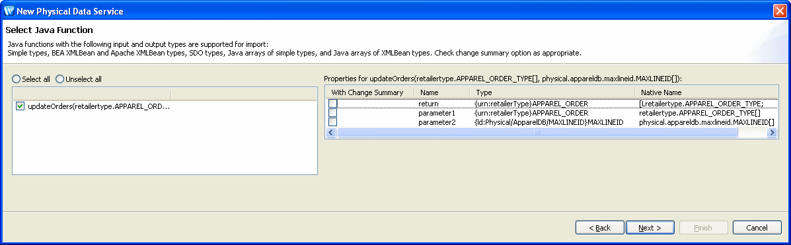Enable change summary for parameter2 row
The width and height of the screenshot is (791, 245).
tap(332, 122)
